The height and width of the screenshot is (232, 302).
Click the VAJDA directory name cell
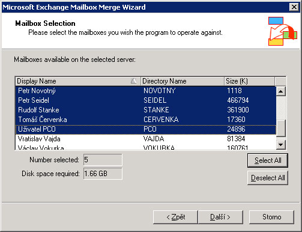(x=154, y=139)
